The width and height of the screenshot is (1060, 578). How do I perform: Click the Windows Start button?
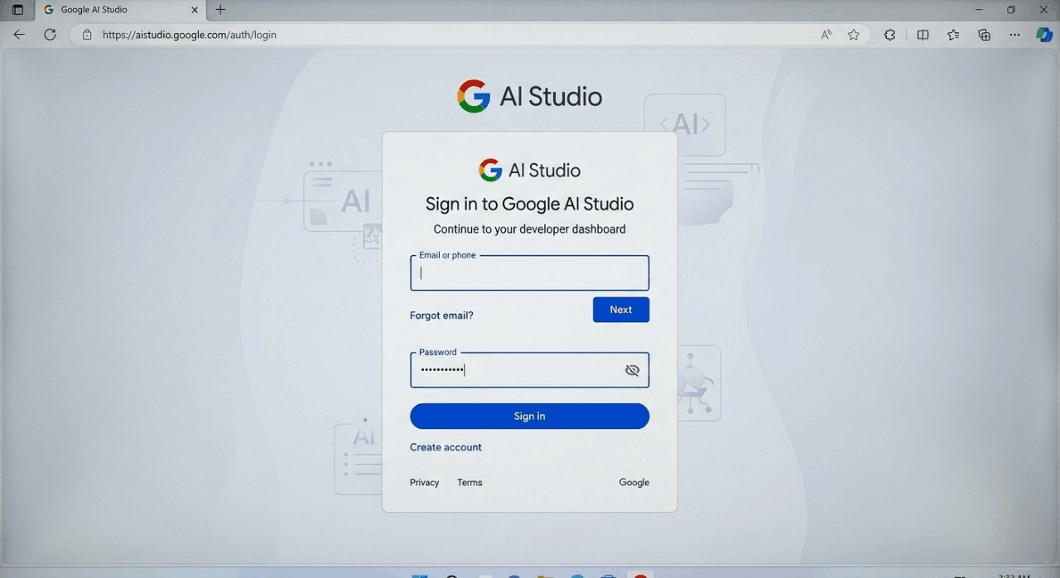[420, 575]
